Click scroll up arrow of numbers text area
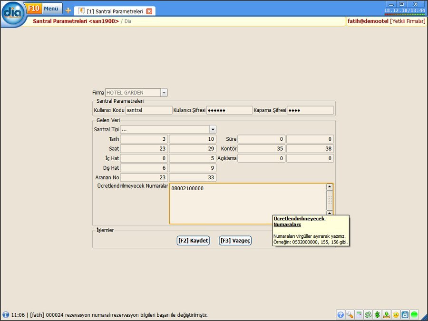Image resolution: width=428 pixels, height=321 pixels. [330, 187]
